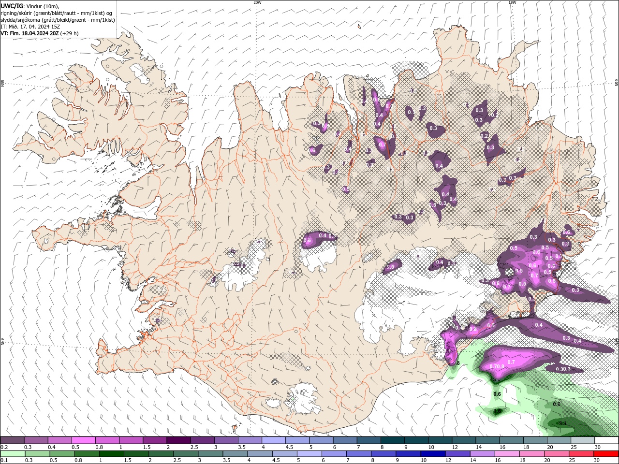
Task: Pick the 0.8 swatch in the purple legend row
Action: [x=107, y=440]
